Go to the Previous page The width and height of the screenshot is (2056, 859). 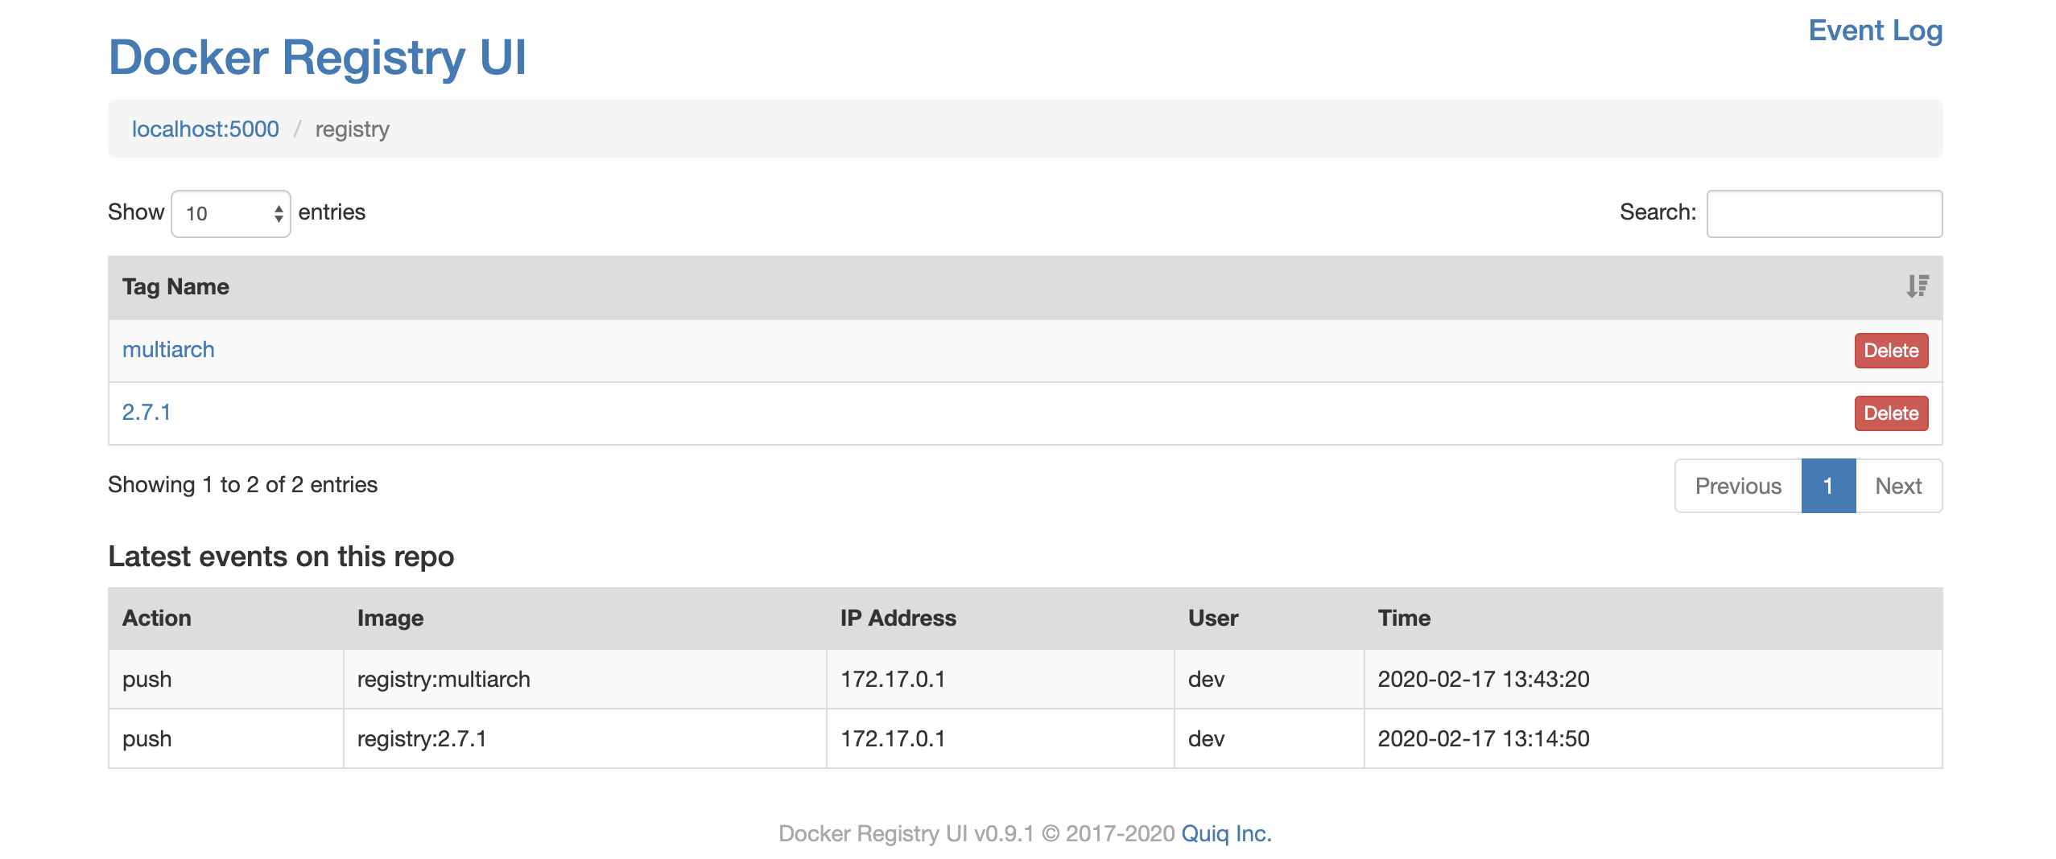(1737, 486)
